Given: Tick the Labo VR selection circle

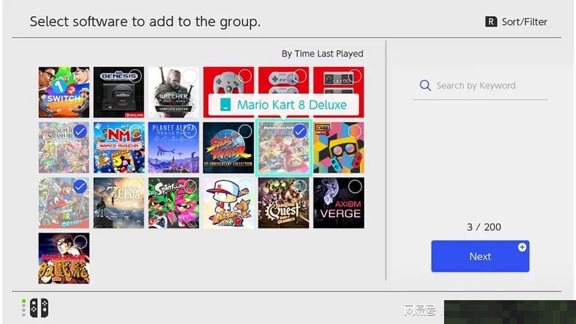Looking at the screenshot, I should pyautogui.click(x=355, y=131).
